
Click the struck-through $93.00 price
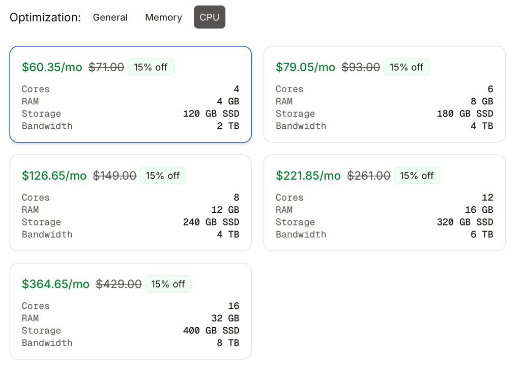click(361, 67)
